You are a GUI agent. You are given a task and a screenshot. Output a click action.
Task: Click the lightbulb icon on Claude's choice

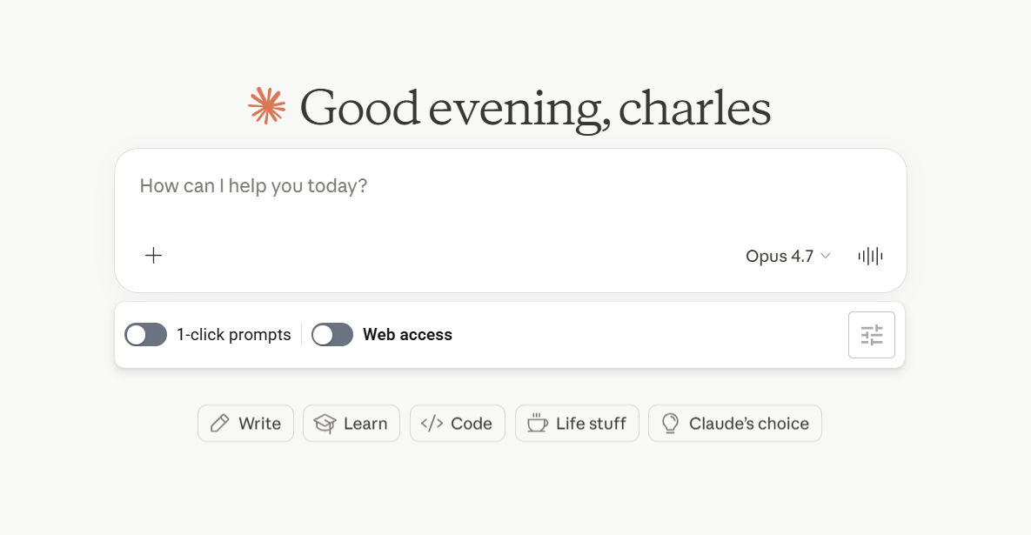(x=670, y=424)
